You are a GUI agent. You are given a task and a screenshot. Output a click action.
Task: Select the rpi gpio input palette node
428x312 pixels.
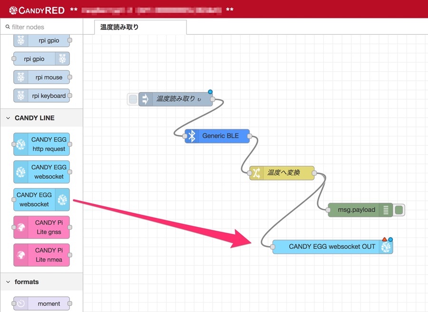[41, 40]
